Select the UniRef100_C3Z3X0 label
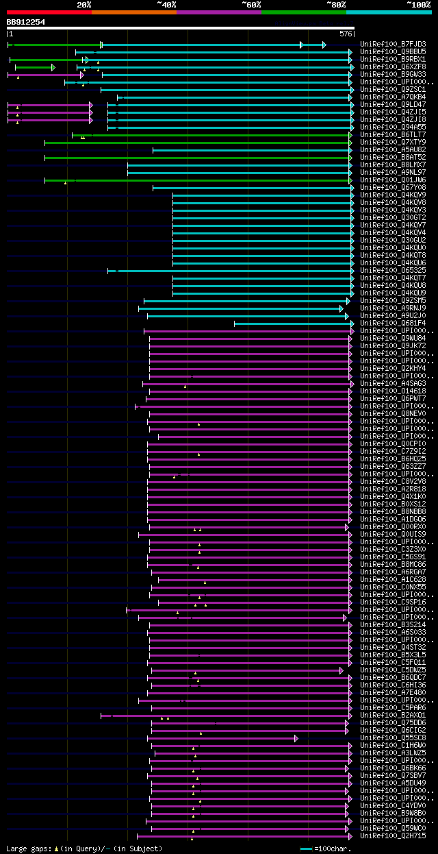Viewport: 438px width, 854px height. (x=393, y=549)
